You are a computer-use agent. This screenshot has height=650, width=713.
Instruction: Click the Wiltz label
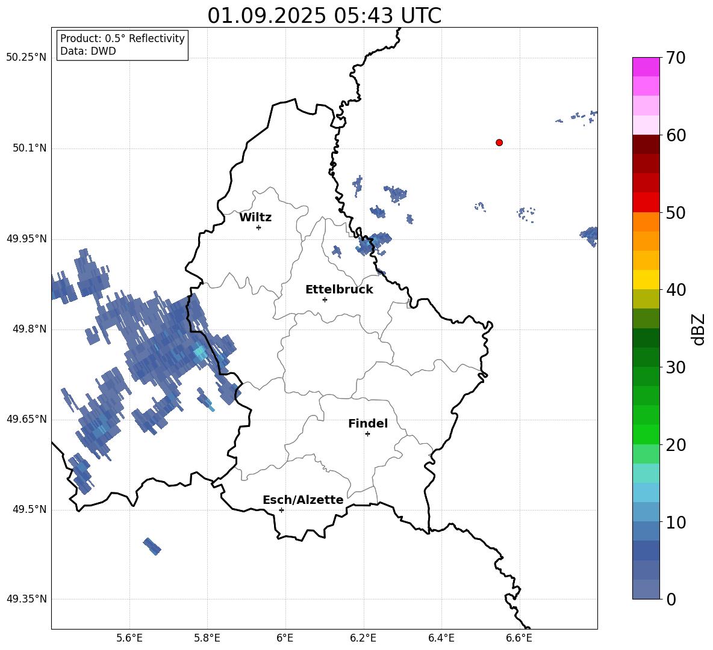coord(255,218)
